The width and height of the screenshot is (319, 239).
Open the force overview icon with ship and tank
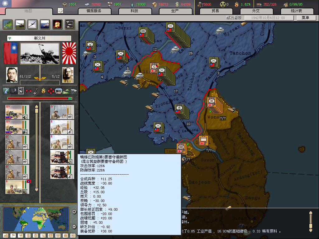(x=70, y=24)
